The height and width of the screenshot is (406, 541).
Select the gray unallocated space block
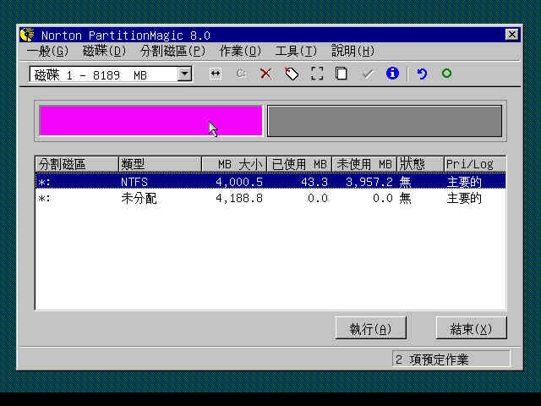click(385, 121)
